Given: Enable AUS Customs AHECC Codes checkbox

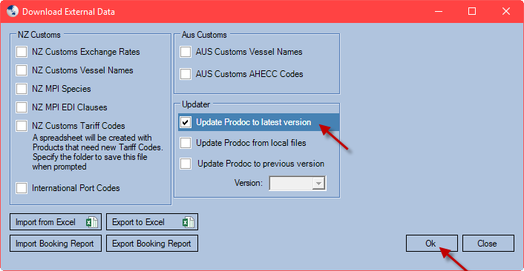Looking at the screenshot, I should tap(186, 74).
